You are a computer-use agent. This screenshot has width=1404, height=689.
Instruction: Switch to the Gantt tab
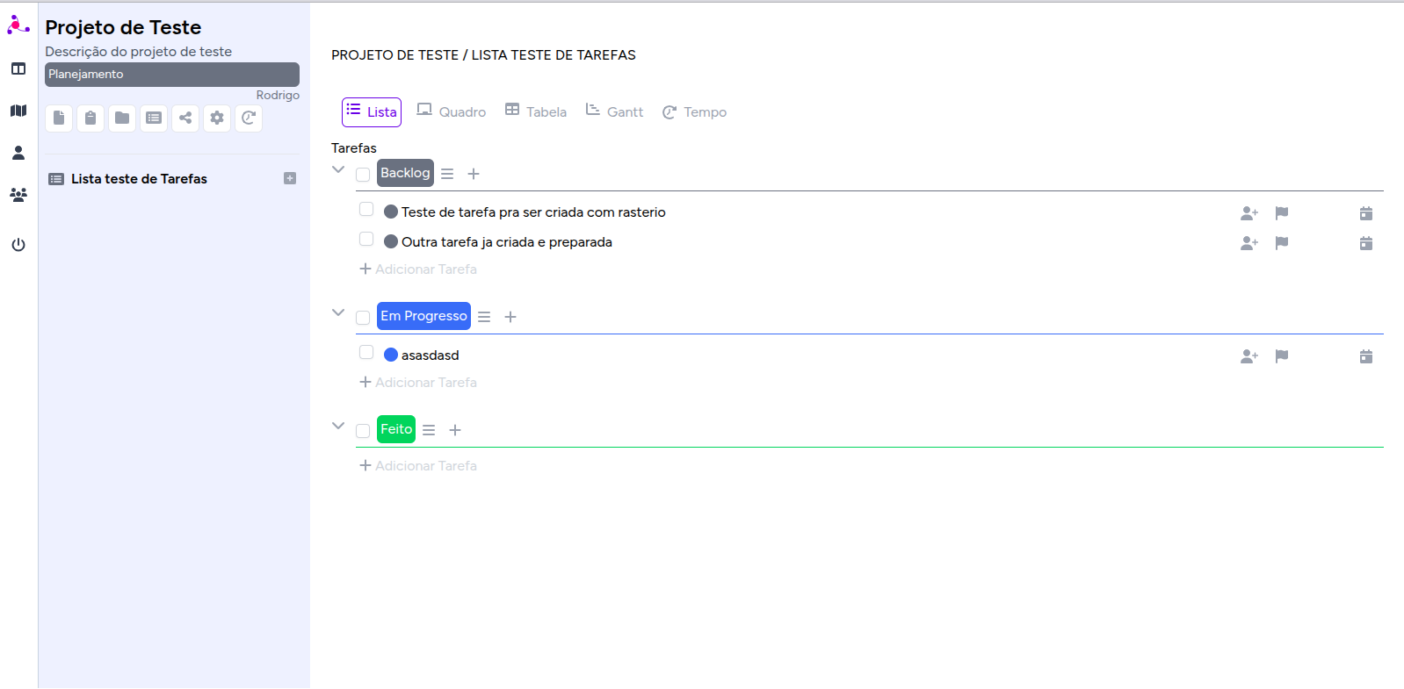point(615,111)
